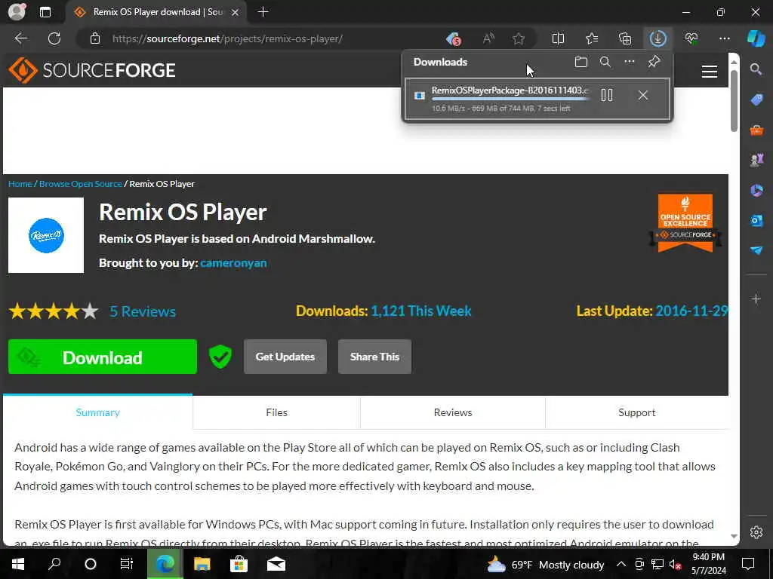Cancel the RemixOSPlayerPackage download
Image resolution: width=773 pixels, height=579 pixels.
[643, 95]
